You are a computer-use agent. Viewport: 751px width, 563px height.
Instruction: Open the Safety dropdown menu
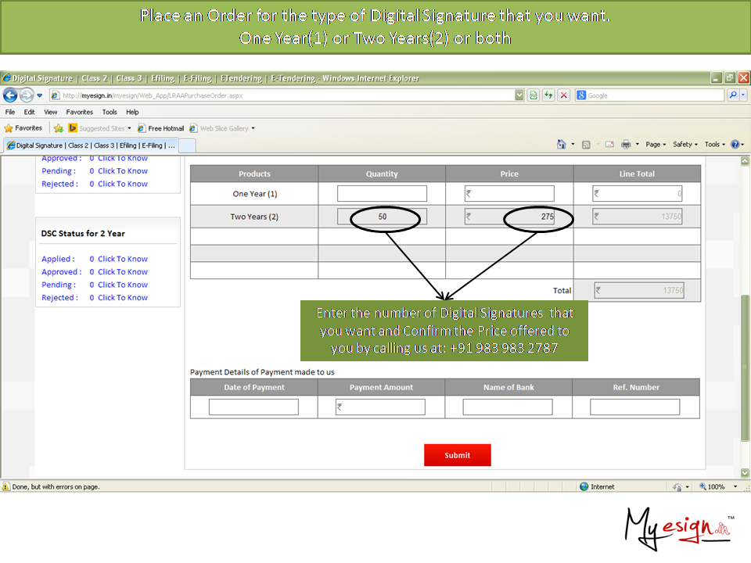(685, 145)
